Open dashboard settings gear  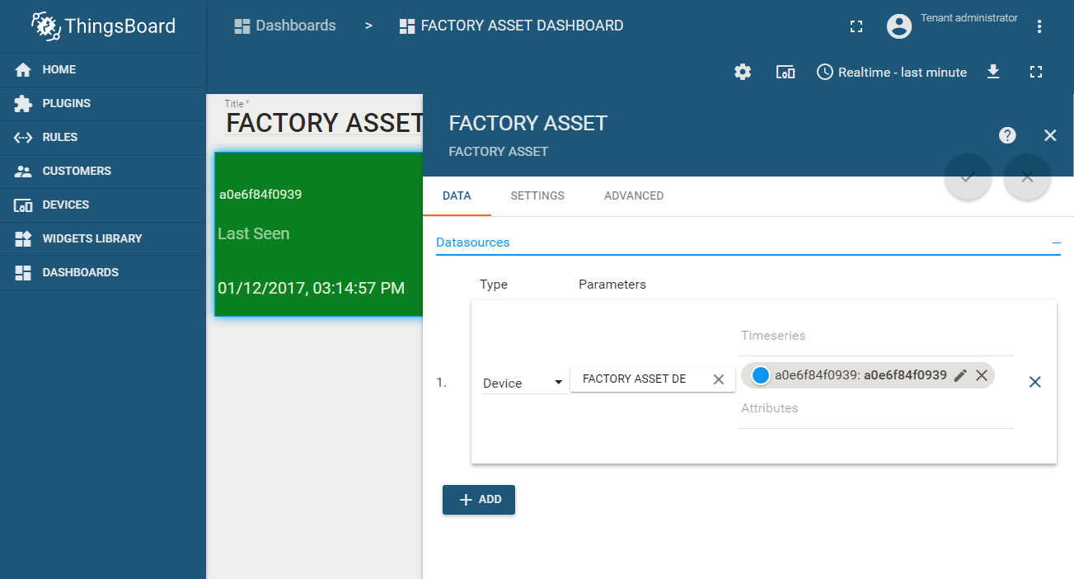pos(743,72)
